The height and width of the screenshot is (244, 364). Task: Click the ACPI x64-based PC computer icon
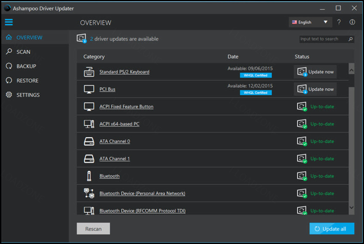click(89, 124)
